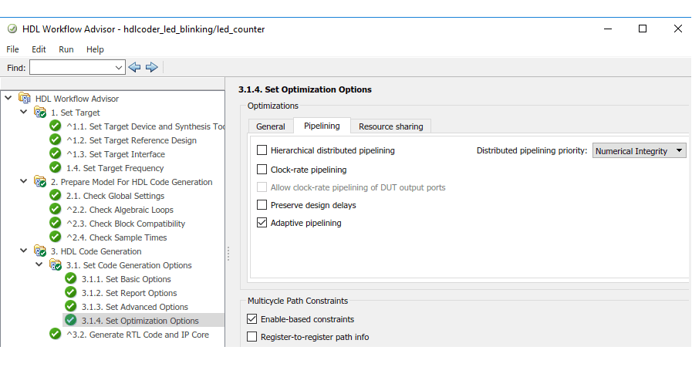This screenshot has width=692, height=377.
Task: Click the HDL Workflow Advisor root folder icon
Action: [x=25, y=99]
